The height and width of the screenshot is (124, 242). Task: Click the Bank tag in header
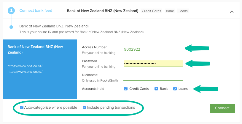170,11
